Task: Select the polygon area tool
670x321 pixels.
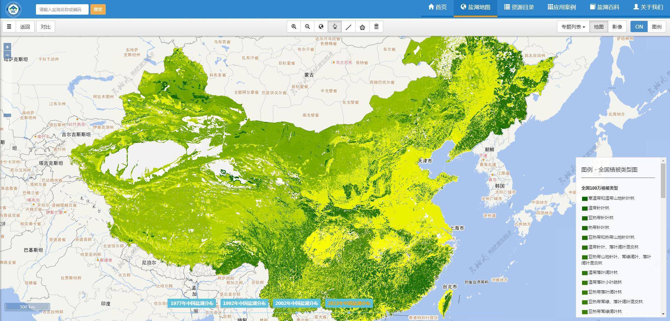Action: 362,27
